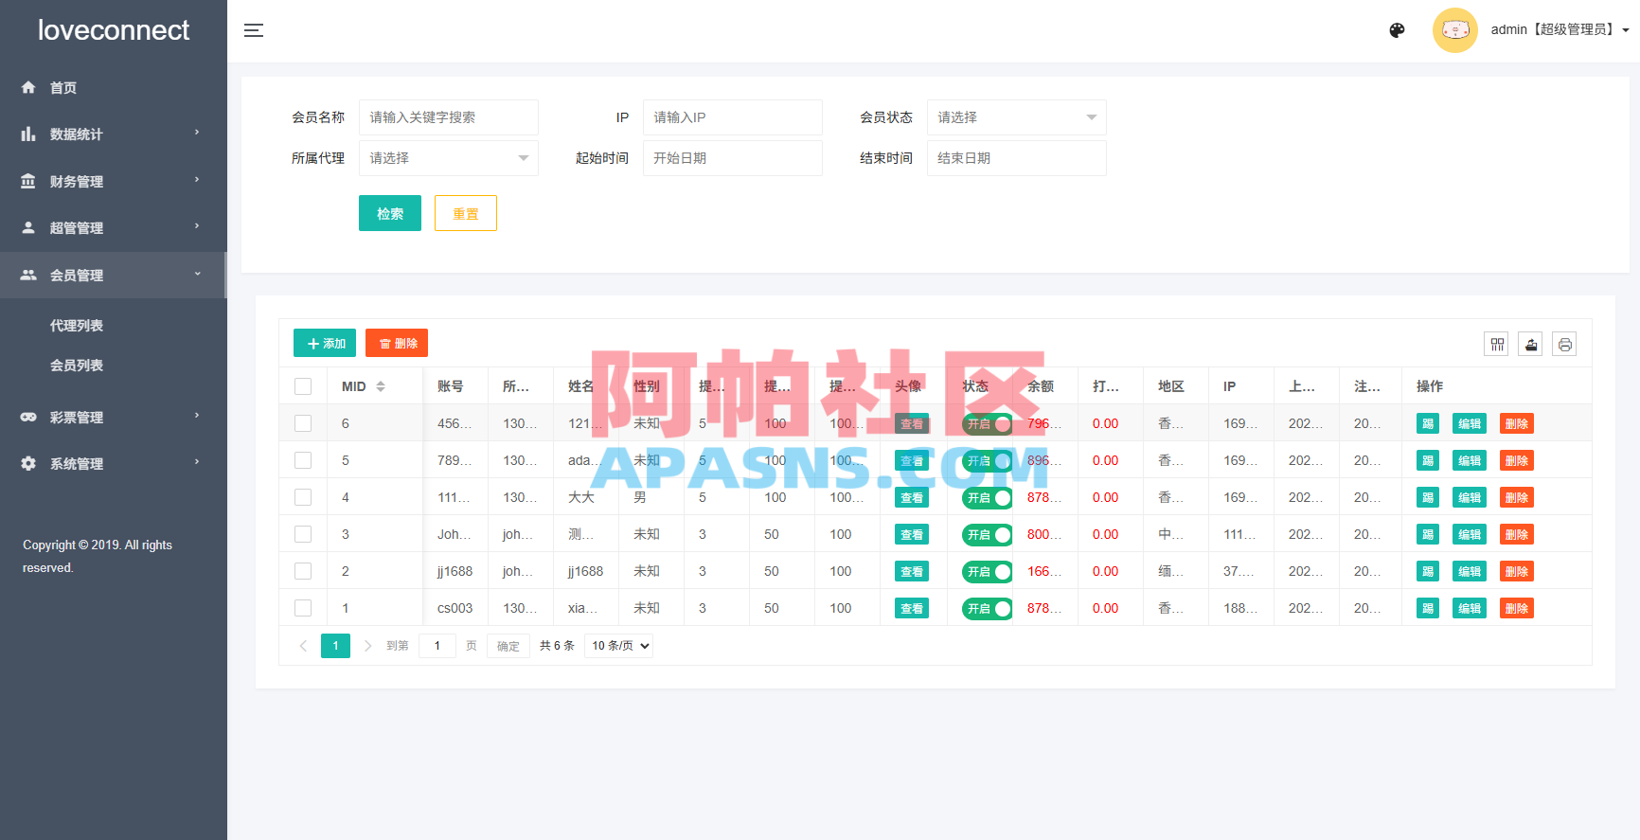The height and width of the screenshot is (840, 1640).
Task: Expand the 系统管理 sidebar menu
Action: click(x=114, y=463)
